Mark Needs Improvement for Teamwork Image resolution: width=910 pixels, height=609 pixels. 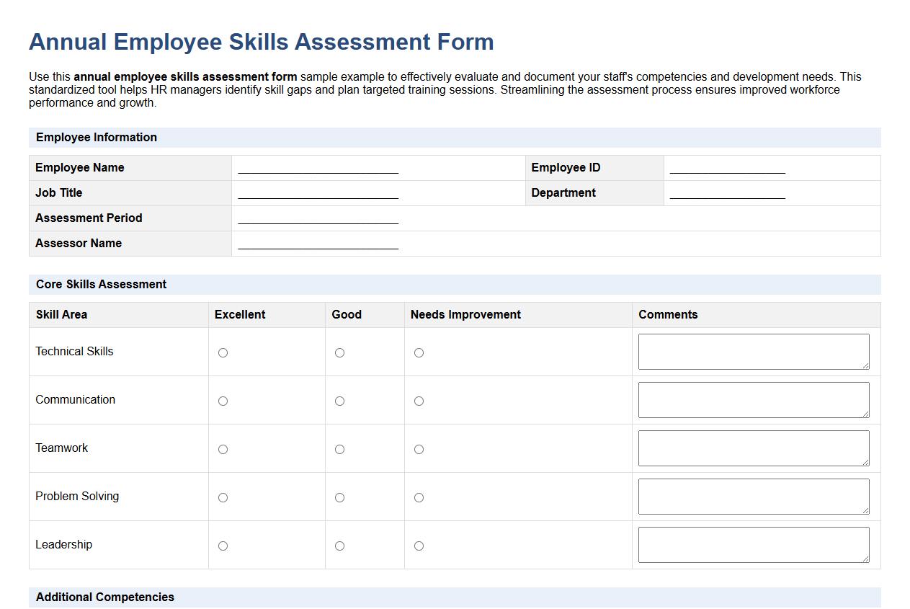pyautogui.click(x=419, y=449)
